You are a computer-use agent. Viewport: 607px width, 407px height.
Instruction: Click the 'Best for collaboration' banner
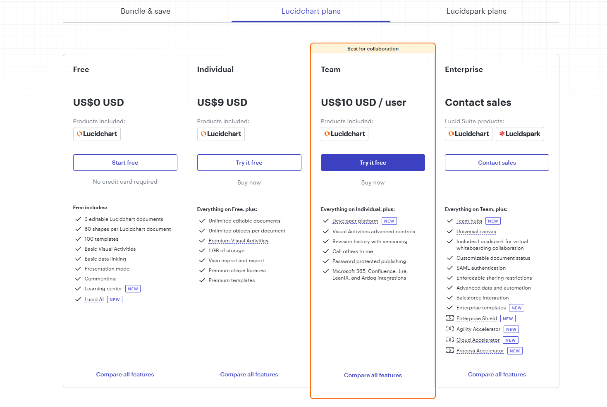373,48
